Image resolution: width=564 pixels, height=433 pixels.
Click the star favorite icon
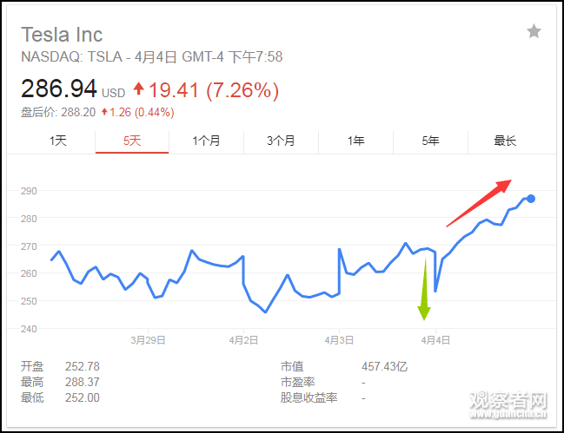coord(534,32)
